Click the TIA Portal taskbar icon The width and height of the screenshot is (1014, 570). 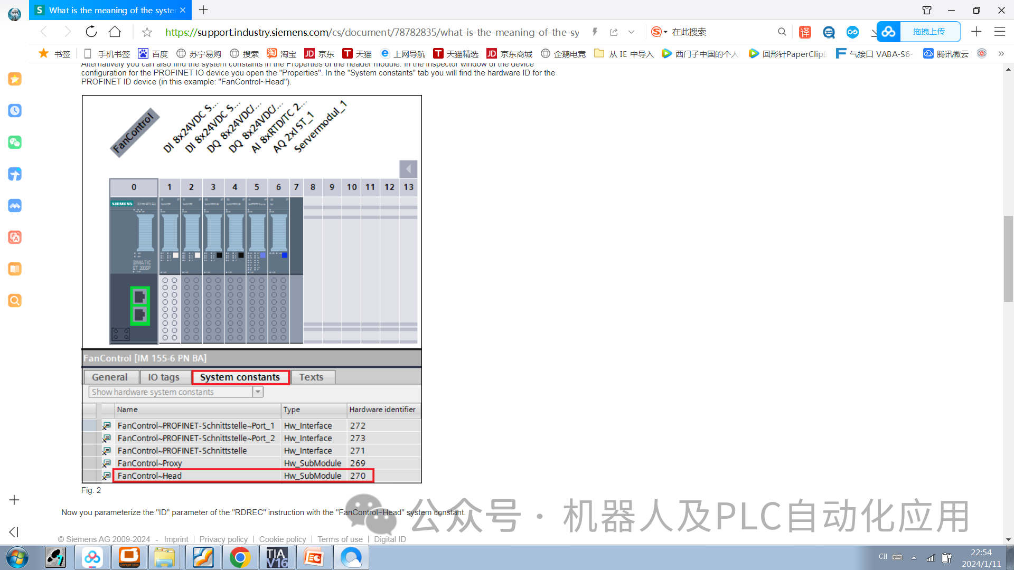click(277, 557)
